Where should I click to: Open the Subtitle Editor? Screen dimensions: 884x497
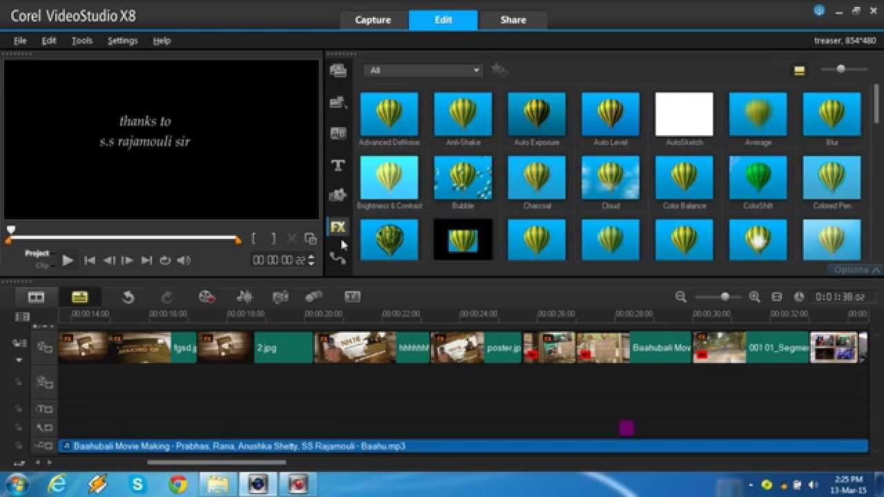(x=352, y=297)
